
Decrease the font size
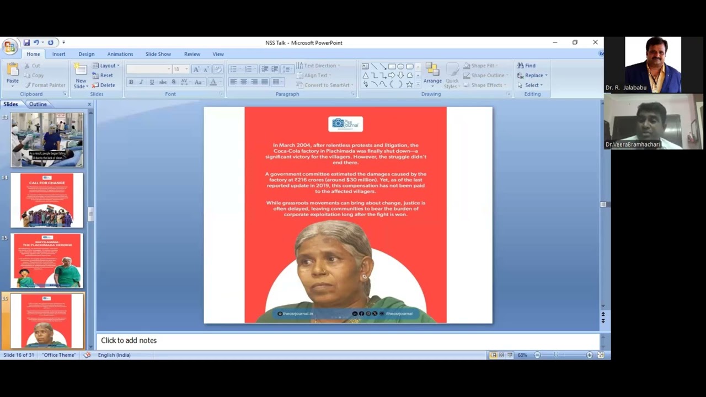pos(206,69)
